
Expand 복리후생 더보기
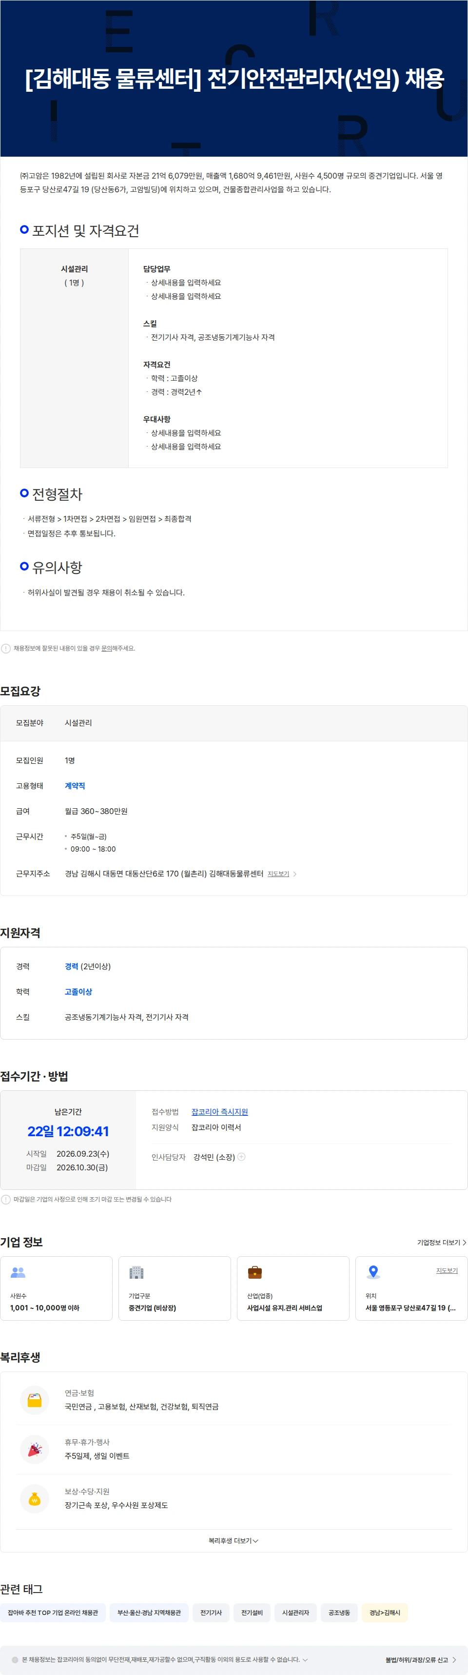[233, 1540]
